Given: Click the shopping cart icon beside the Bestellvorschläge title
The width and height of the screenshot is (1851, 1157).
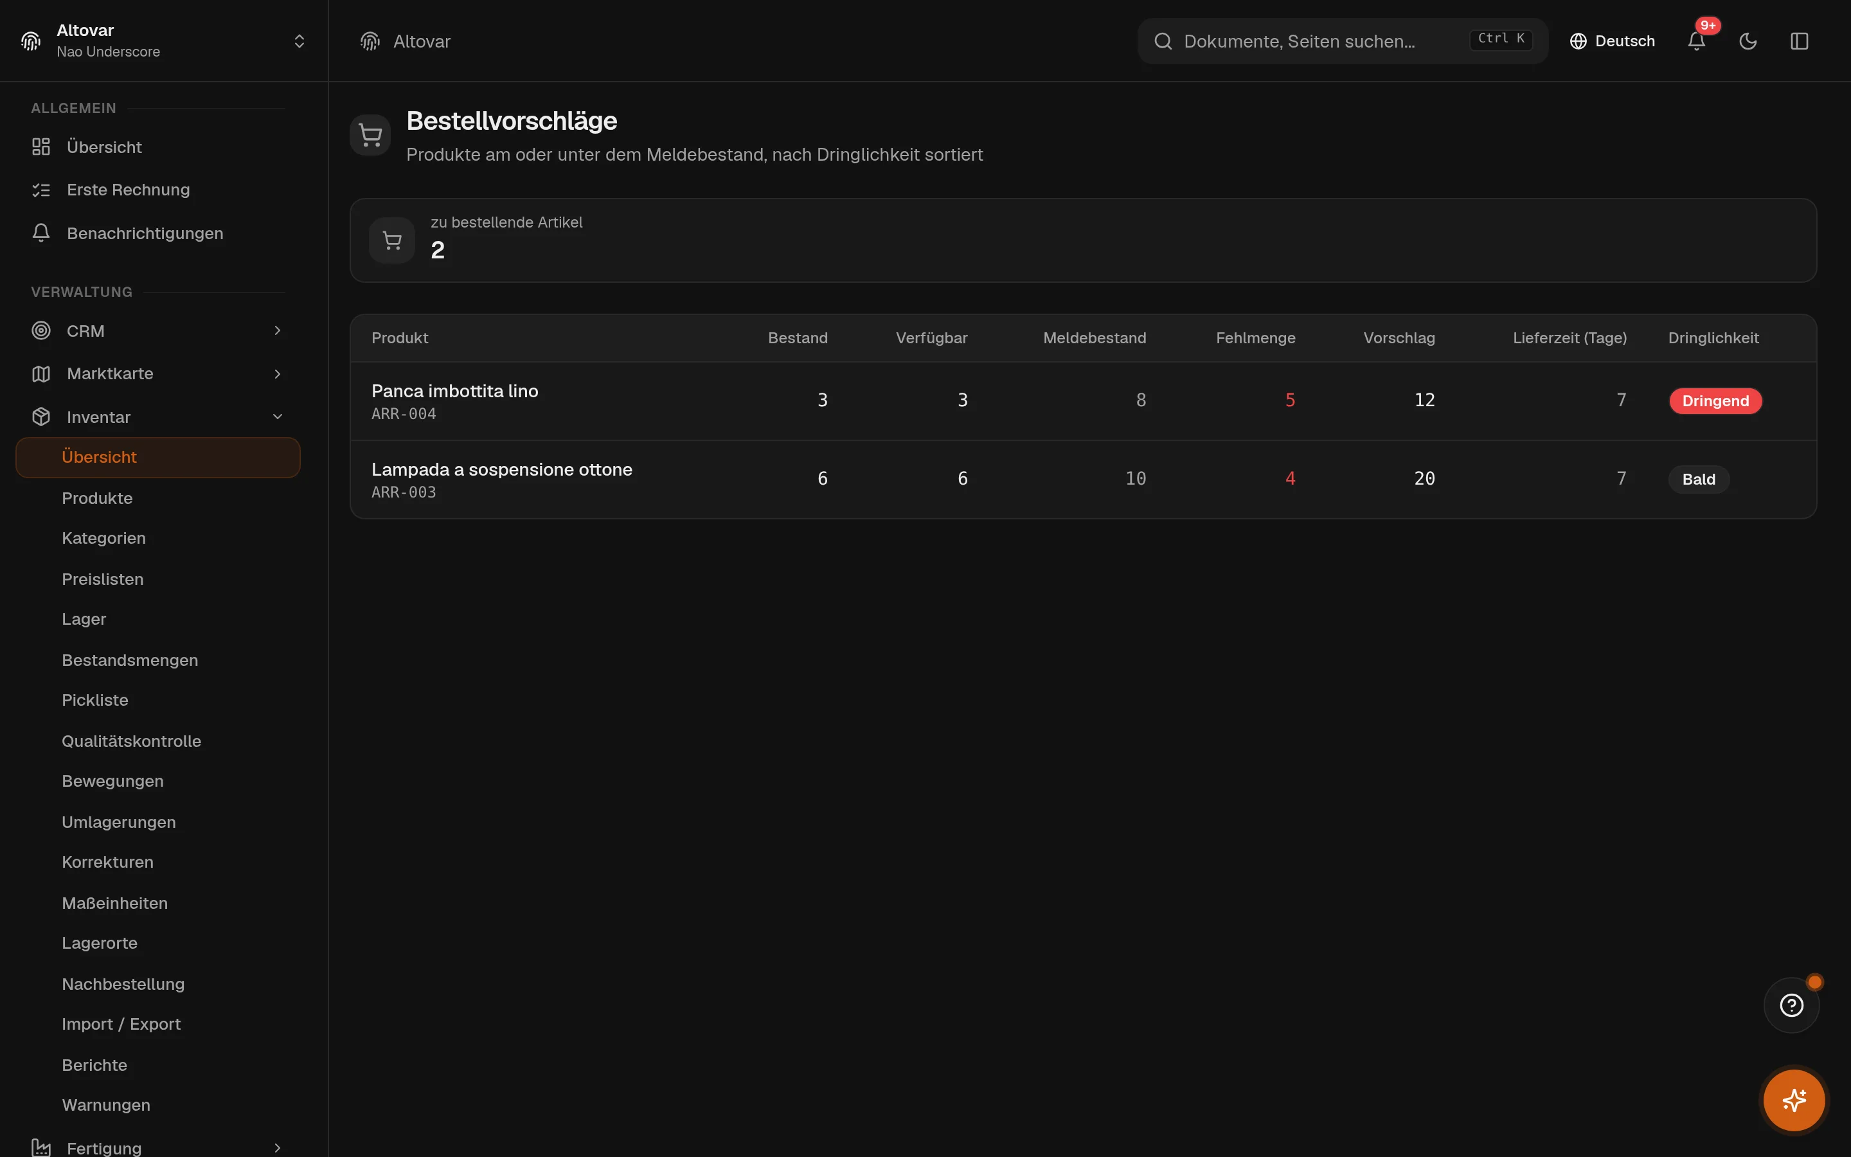Looking at the screenshot, I should 370,136.
